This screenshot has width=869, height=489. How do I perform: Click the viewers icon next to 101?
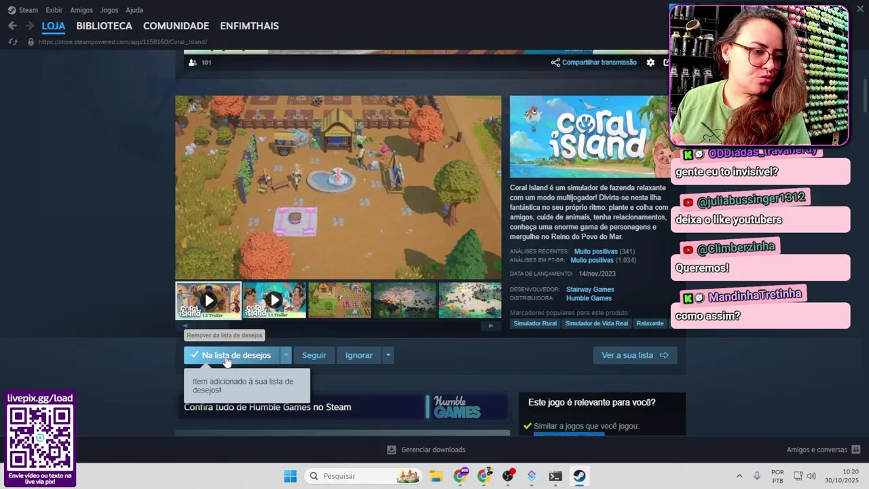tap(193, 62)
